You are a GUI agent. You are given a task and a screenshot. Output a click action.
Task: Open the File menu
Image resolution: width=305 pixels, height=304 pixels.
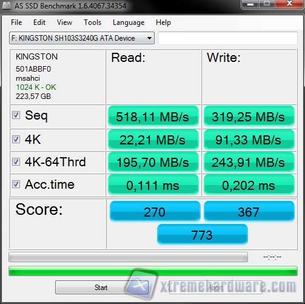coord(16,22)
